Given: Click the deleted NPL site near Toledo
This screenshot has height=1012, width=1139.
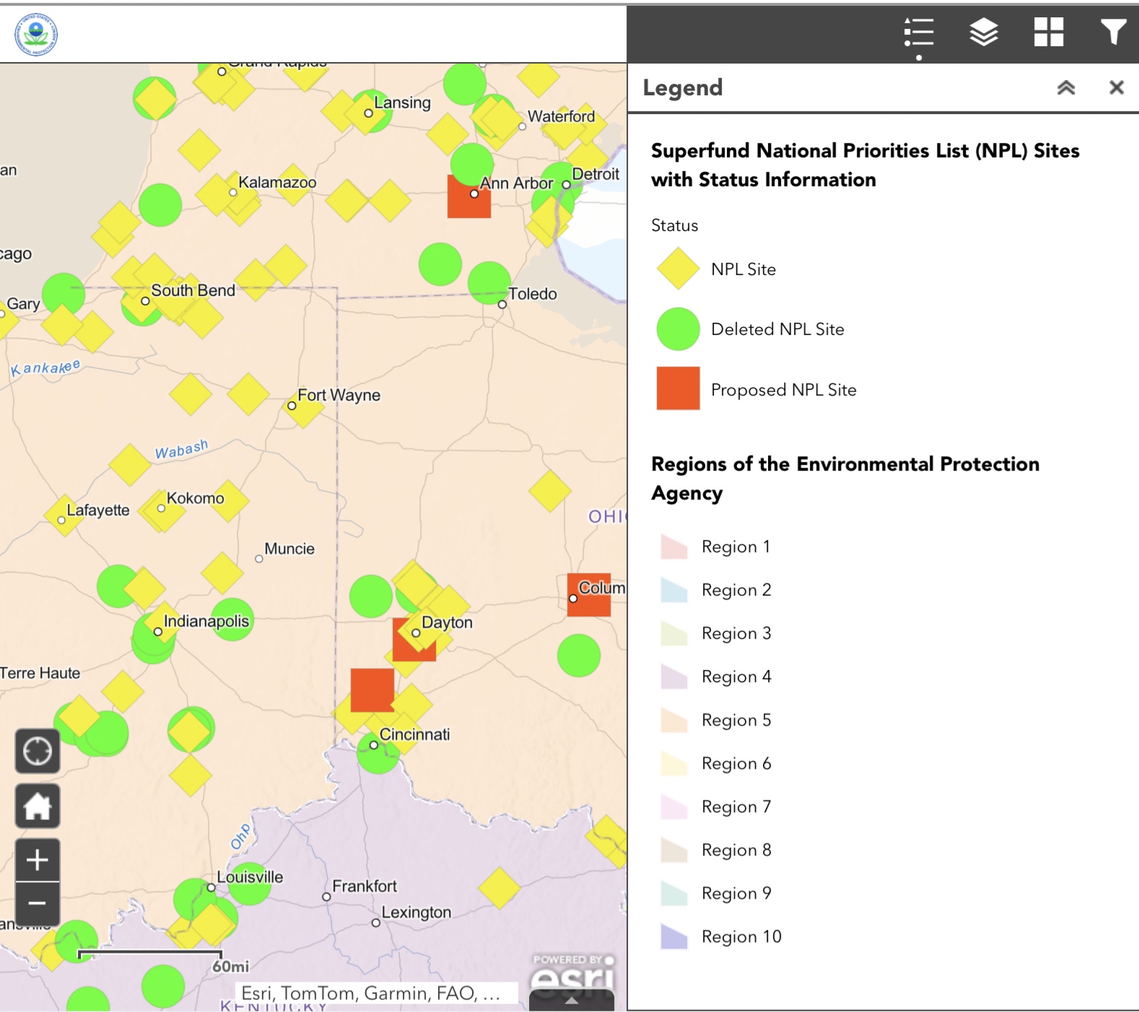Looking at the screenshot, I should (488, 282).
